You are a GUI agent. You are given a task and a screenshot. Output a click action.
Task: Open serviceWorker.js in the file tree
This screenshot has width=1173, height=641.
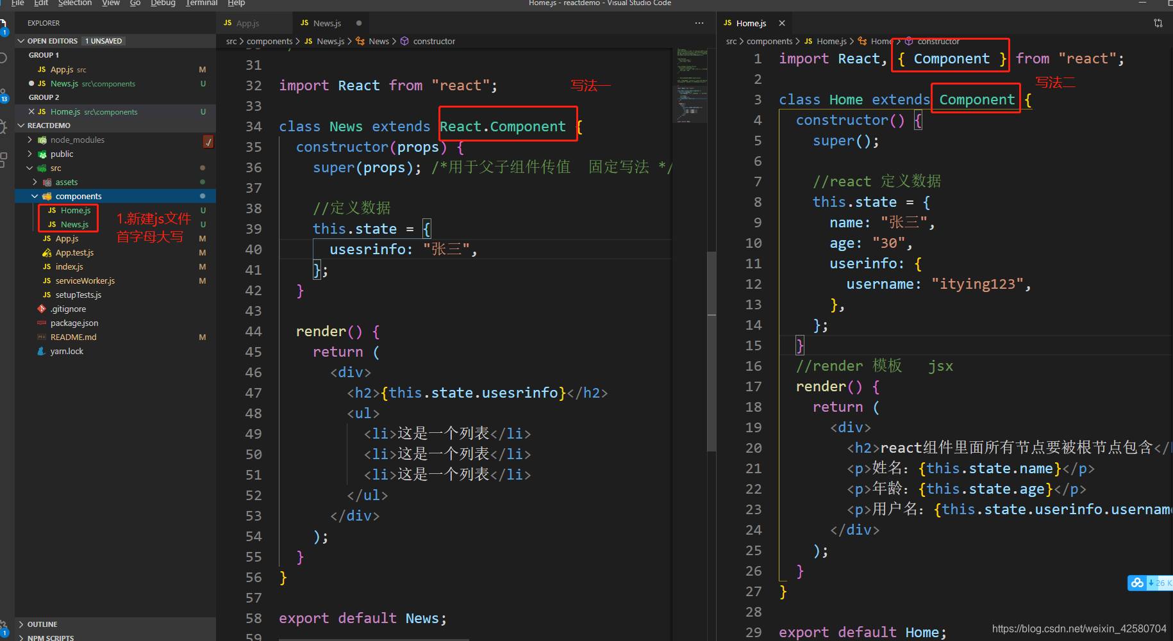coord(85,280)
